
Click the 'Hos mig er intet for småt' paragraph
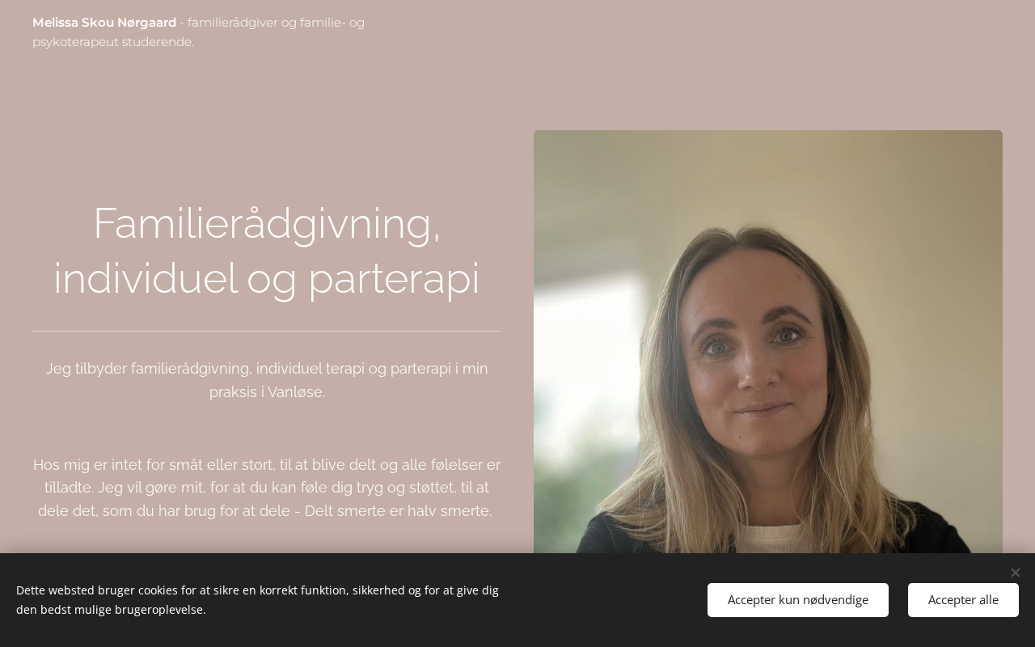click(x=267, y=488)
